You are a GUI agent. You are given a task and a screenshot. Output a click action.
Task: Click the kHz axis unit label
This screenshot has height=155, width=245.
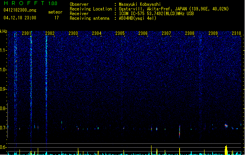(x=4, y=31)
